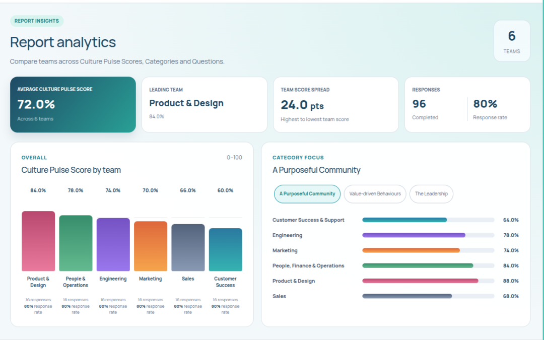Click the 'People, Finance & Operations' row label

(x=308, y=266)
